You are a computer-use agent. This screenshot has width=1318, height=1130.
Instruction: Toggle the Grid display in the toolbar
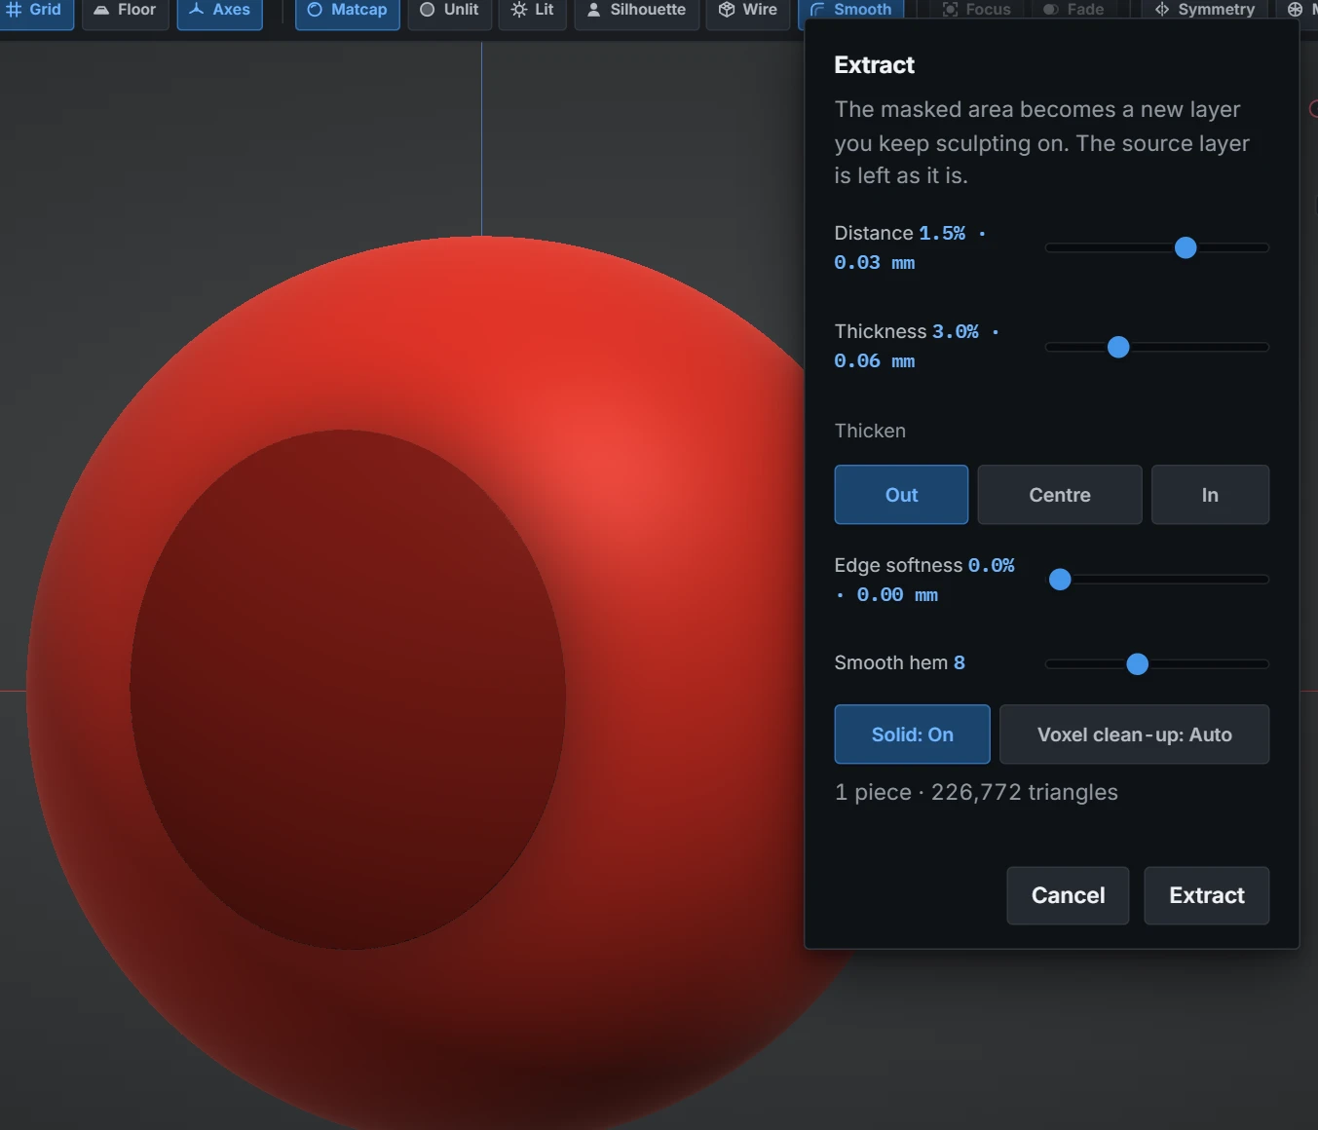(x=35, y=11)
